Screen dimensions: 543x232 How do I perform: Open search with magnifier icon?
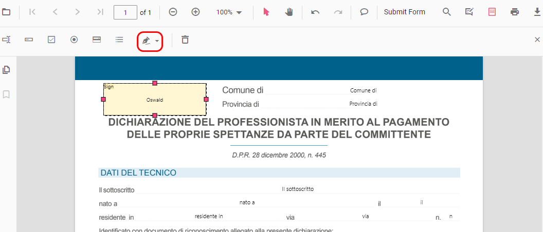tap(447, 12)
